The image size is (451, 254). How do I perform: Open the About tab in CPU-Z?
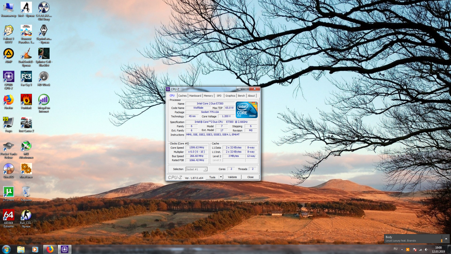point(251,96)
